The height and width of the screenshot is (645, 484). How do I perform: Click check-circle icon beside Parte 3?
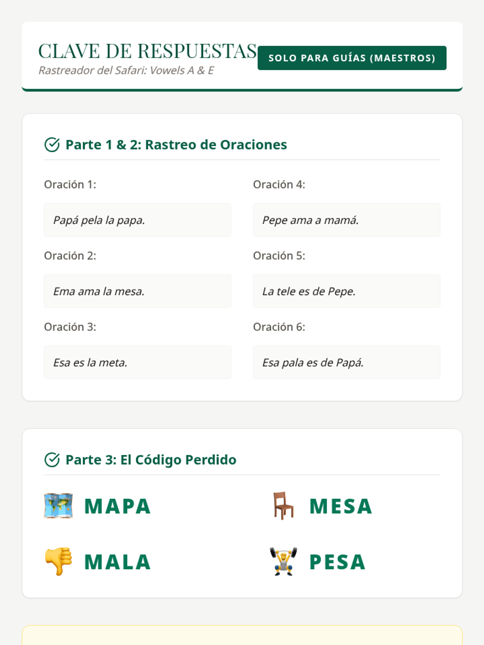pos(52,460)
